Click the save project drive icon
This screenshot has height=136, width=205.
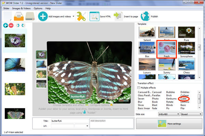(30, 16)
